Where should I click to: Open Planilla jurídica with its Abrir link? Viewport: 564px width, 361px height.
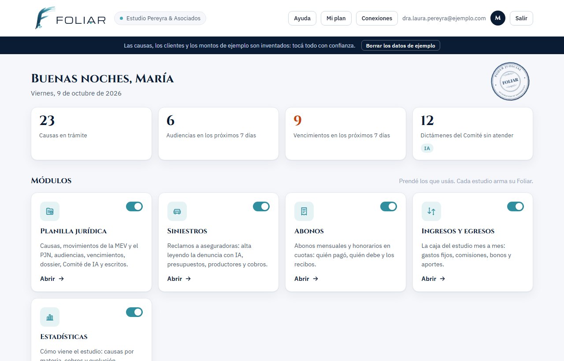tap(52, 279)
